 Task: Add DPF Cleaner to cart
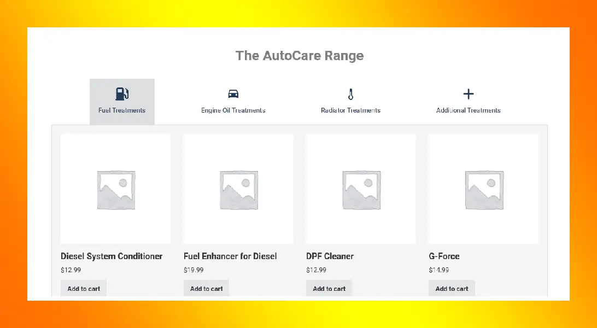[329, 289]
